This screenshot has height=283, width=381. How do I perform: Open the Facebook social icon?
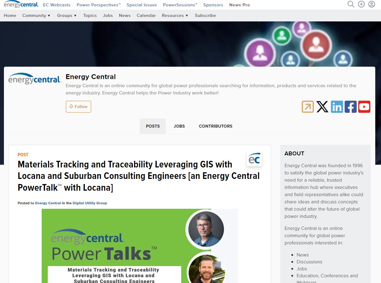point(351,107)
